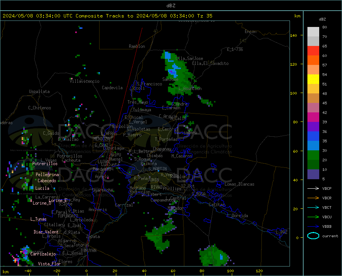342x276 pixels.
Task: Click the 'Diaz_Valent' map label
Action: (46, 232)
